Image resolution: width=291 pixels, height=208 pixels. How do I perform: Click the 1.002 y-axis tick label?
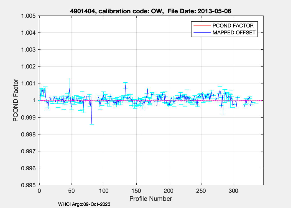click(x=29, y=67)
